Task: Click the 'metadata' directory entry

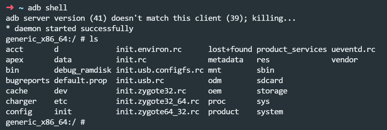Action: click(x=225, y=60)
